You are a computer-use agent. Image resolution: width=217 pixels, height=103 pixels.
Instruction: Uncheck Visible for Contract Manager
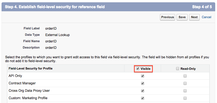point(143,83)
